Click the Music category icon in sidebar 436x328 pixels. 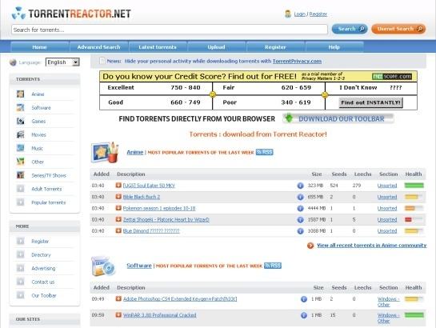[x=20, y=148]
